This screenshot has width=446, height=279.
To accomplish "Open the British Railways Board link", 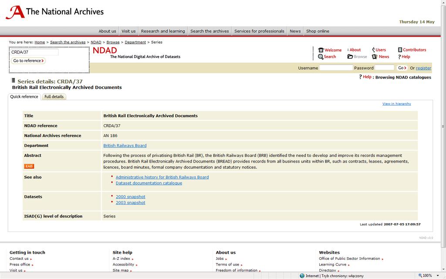I will pyautogui.click(x=125, y=146).
